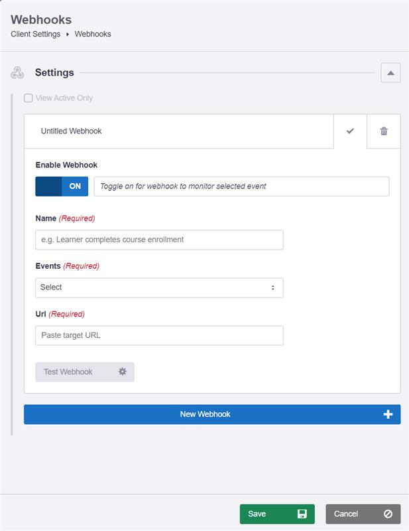The width and height of the screenshot is (409, 531).
Task: Toggle the Enable Webhook switch off
Action: coord(61,187)
